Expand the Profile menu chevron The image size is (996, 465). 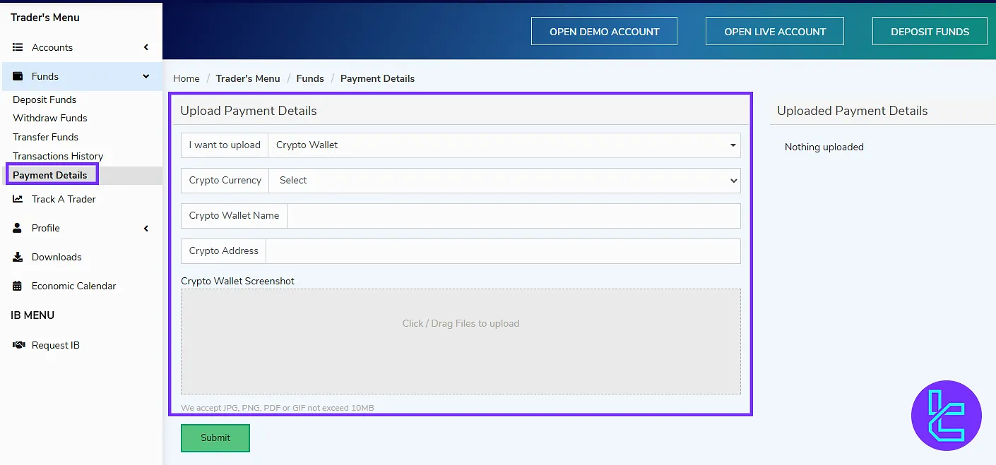[x=146, y=228]
